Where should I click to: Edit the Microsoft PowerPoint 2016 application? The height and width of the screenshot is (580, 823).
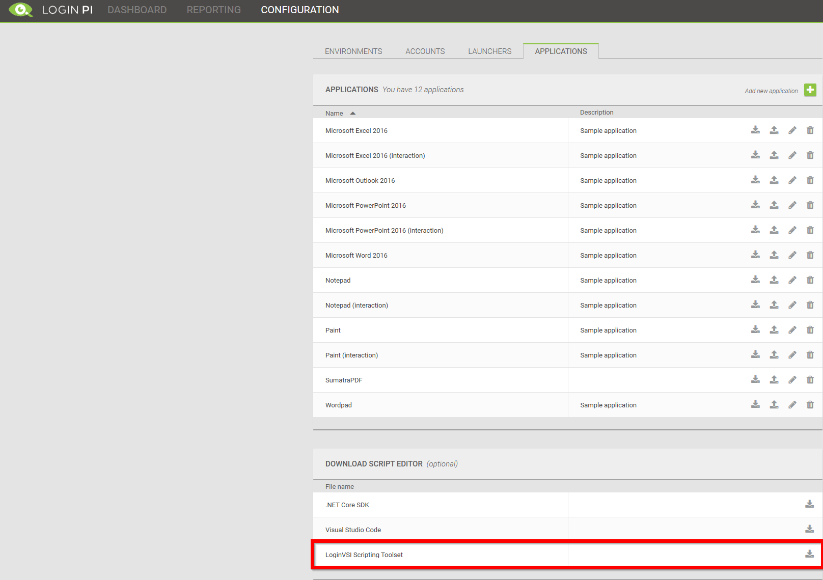[x=792, y=205]
